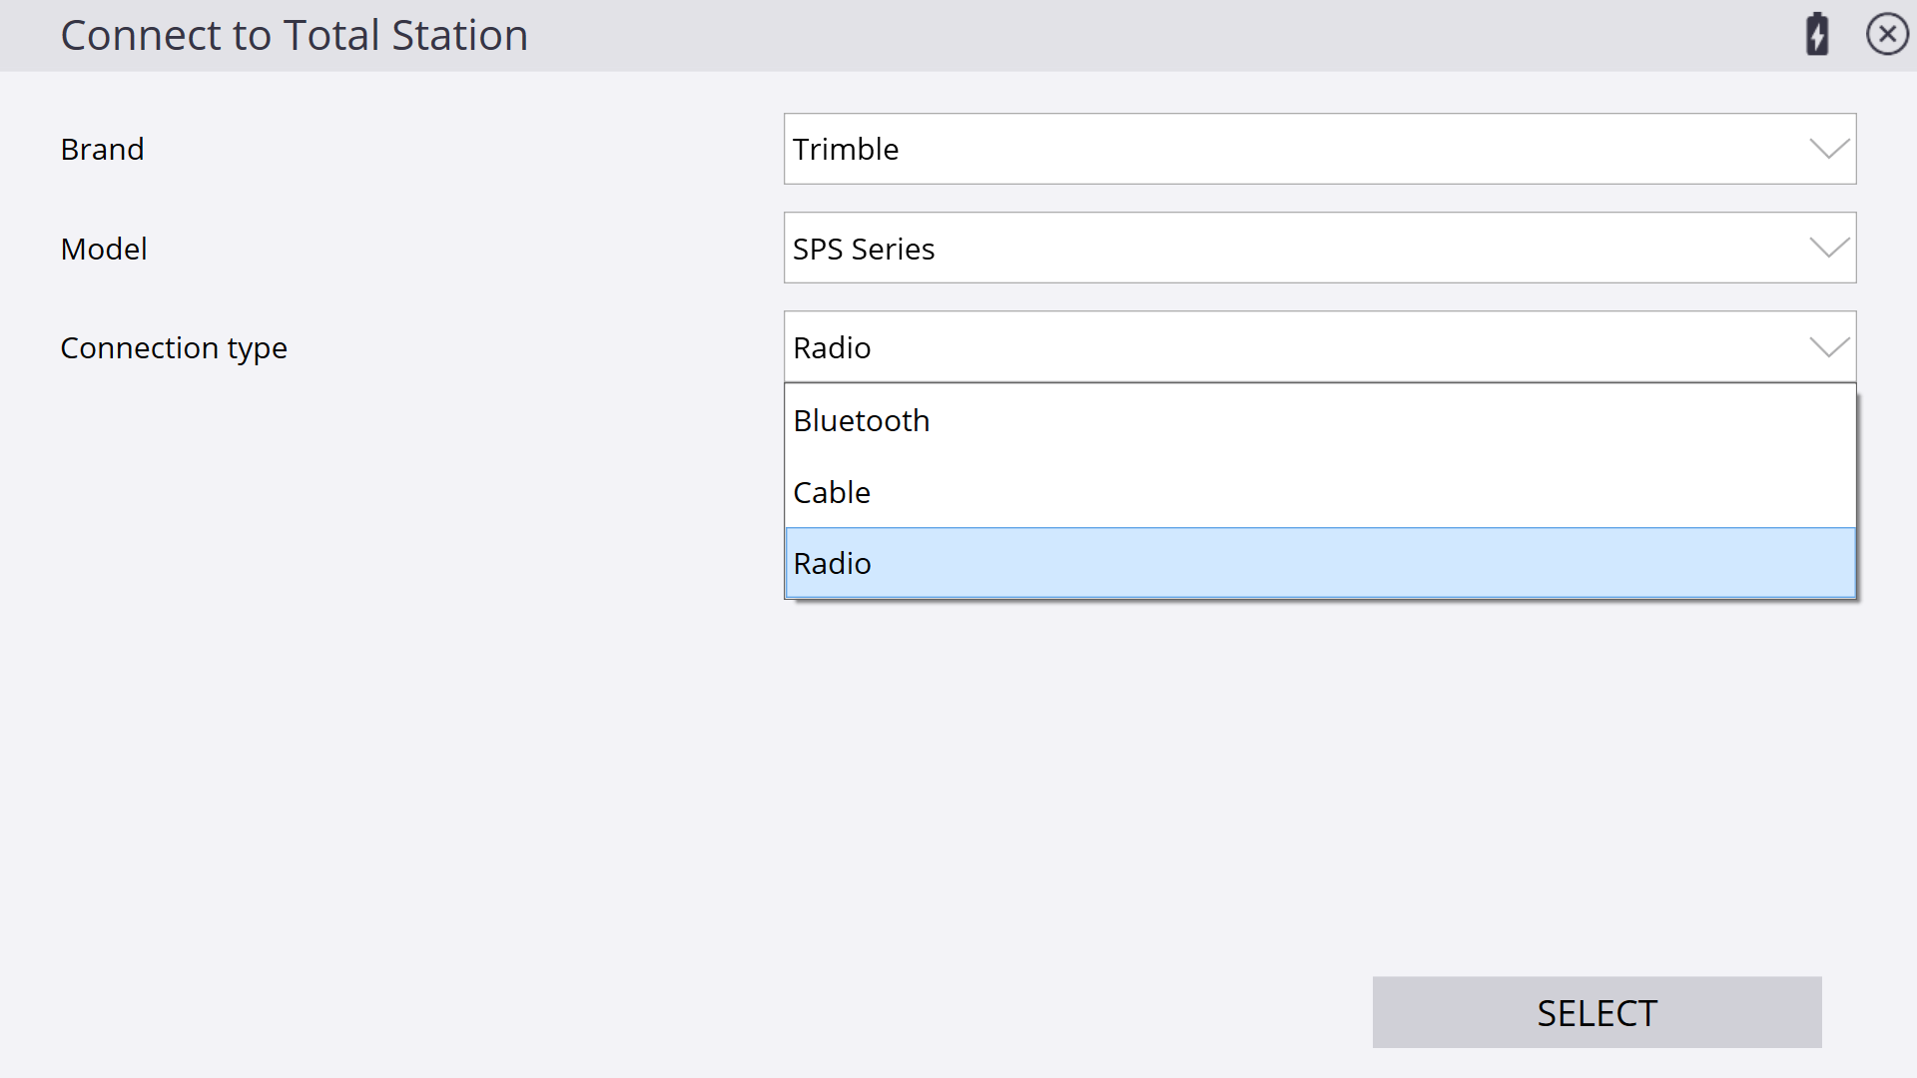
Task: Click the Connection type label
Action: click(x=174, y=348)
